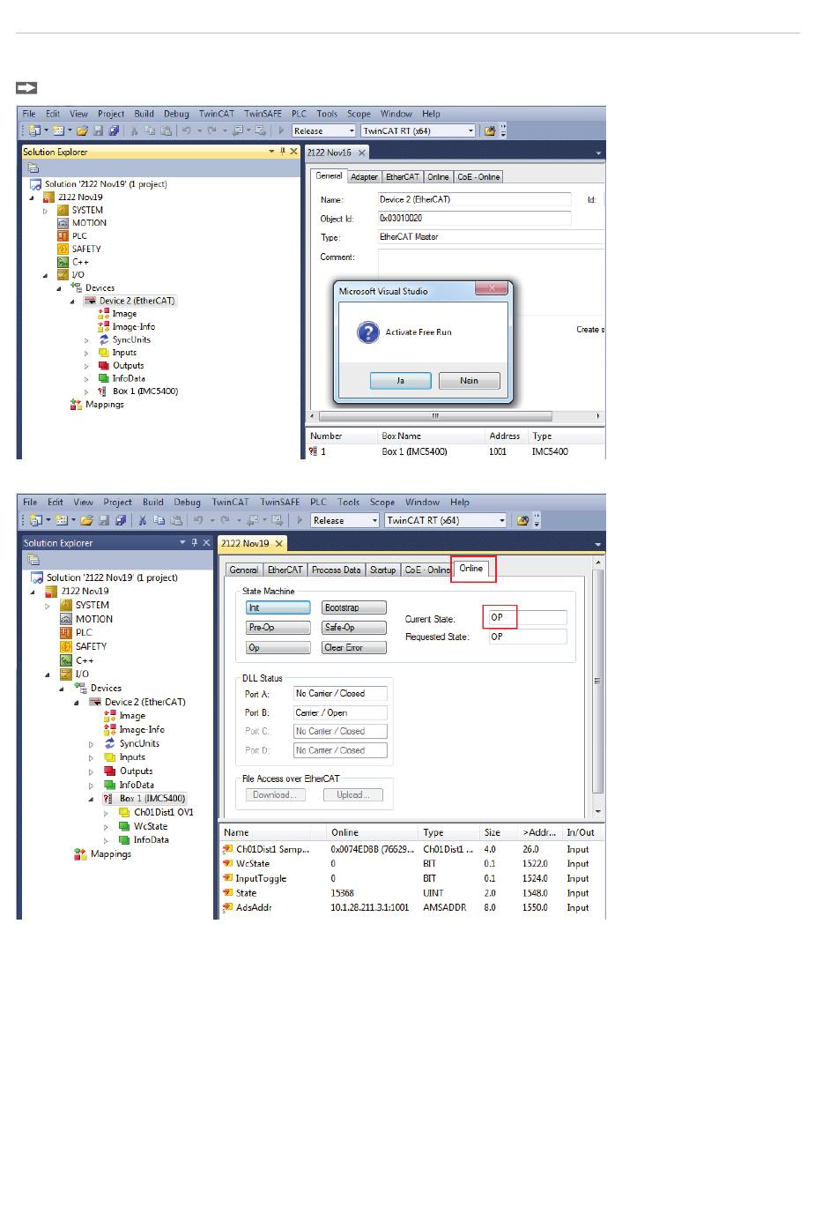Expand Box 1 (IMC5400) in Activate Free Run window tree
The image size is (837, 1207).
[86, 391]
